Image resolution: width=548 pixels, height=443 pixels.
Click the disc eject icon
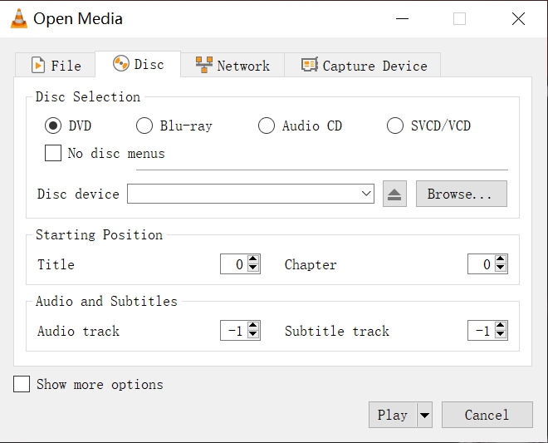(x=394, y=194)
